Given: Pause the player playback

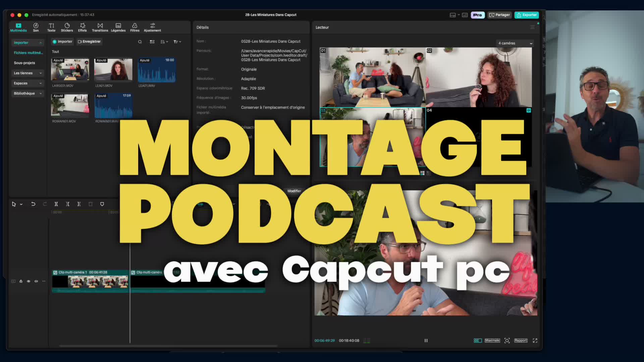Looking at the screenshot, I should (x=426, y=341).
